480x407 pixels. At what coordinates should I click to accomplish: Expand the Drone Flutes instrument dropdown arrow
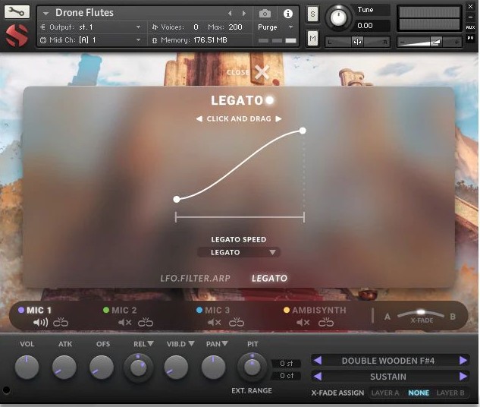pyautogui.click(x=46, y=14)
